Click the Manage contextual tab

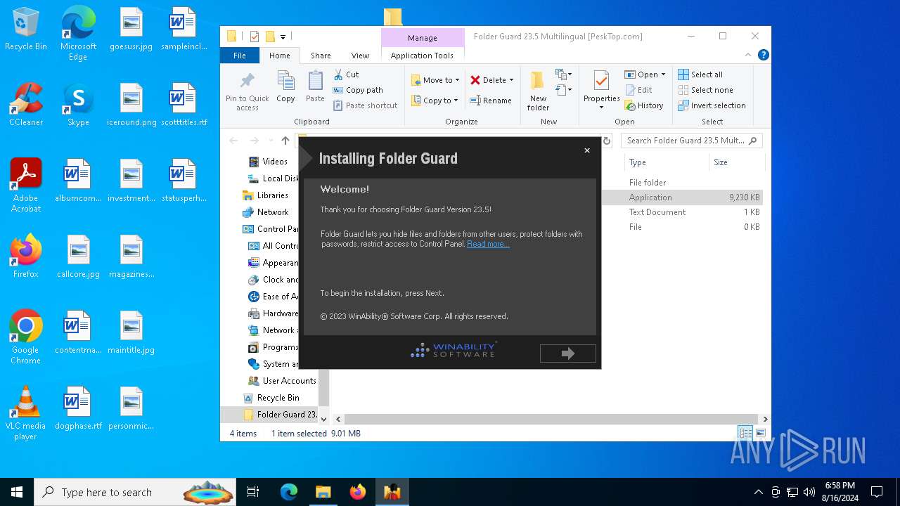click(423, 38)
